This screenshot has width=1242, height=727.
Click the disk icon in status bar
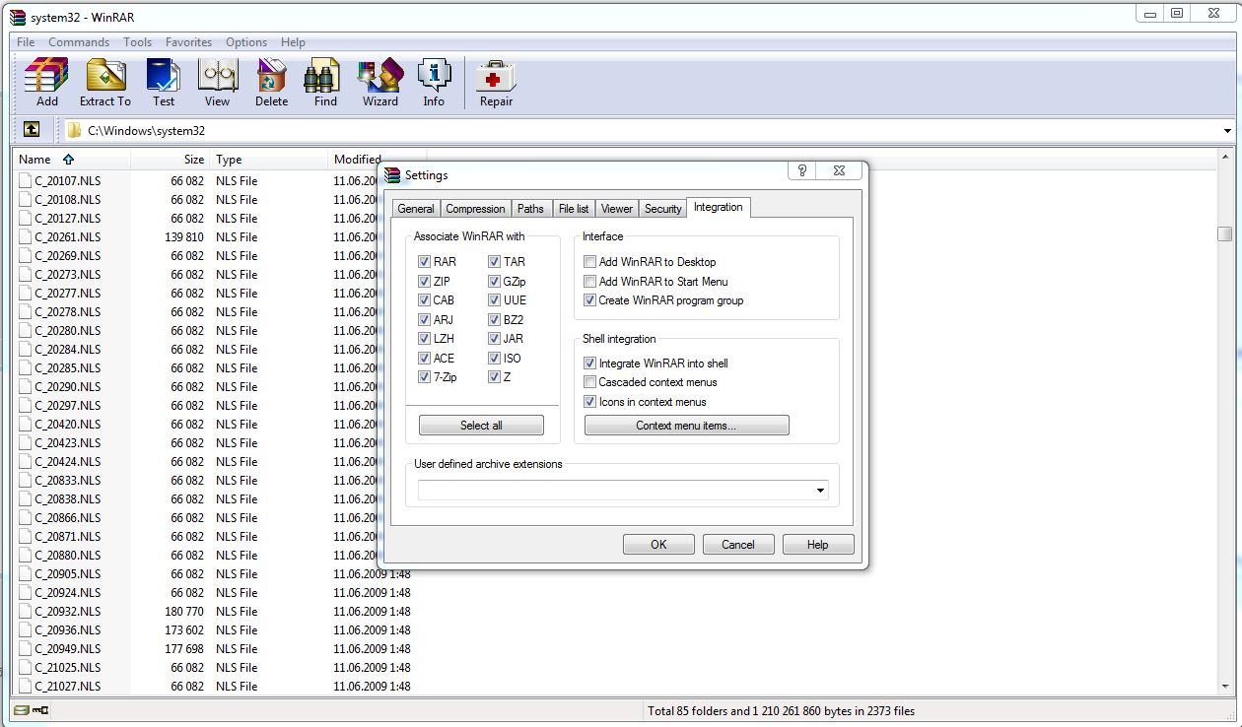click(22, 710)
